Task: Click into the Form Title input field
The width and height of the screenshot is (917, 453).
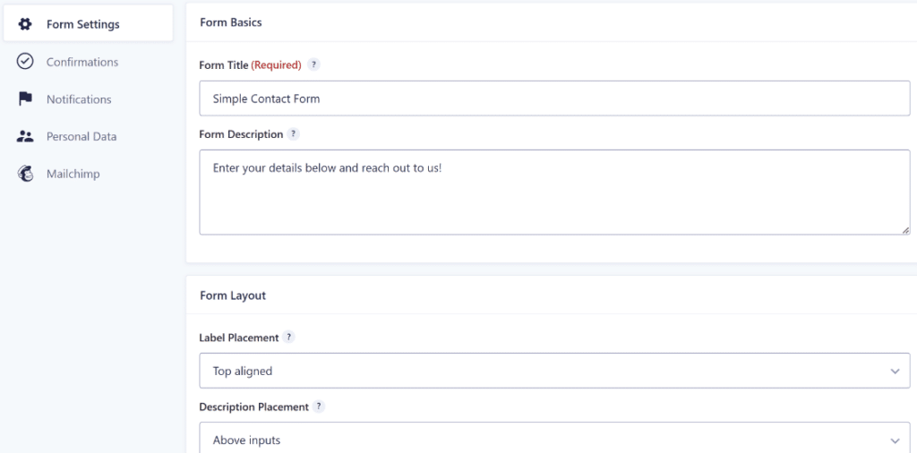Action: point(554,98)
